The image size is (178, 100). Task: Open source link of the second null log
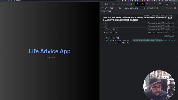click(x=160, y=26)
